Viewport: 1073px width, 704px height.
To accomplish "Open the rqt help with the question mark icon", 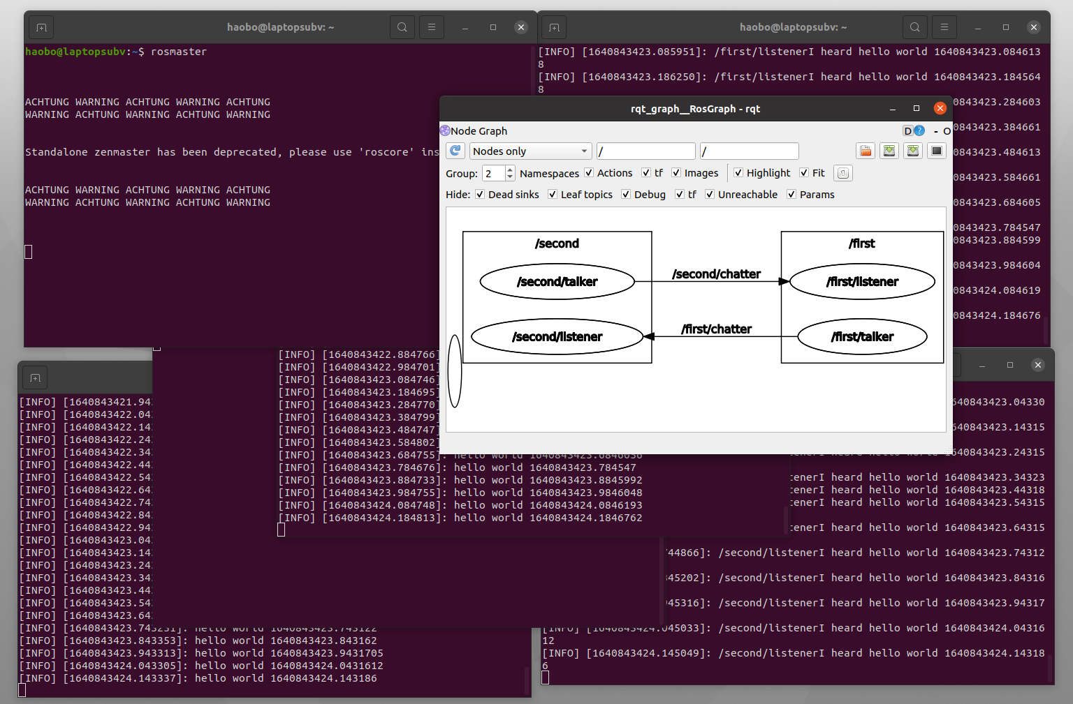I will pyautogui.click(x=919, y=130).
